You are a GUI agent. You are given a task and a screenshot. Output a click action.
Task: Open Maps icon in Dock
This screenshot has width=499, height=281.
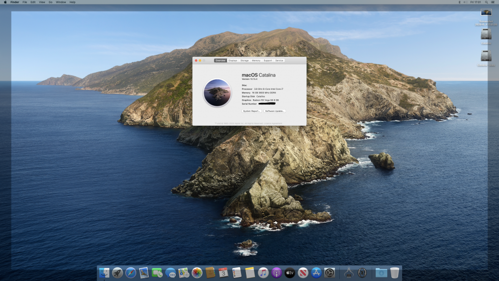point(184,273)
